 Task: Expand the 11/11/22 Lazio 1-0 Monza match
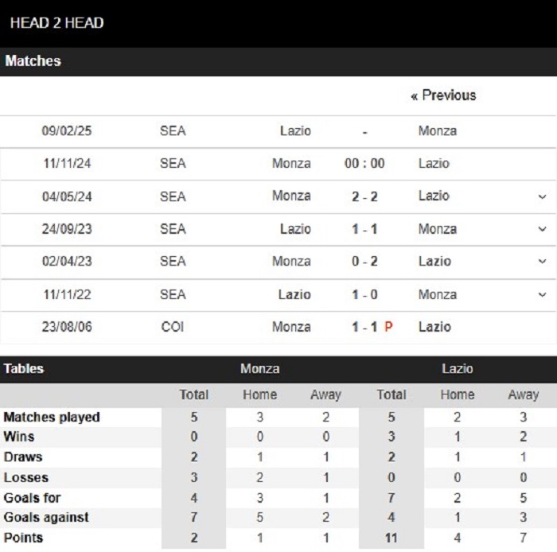pyautogui.click(x=542, y=294)
